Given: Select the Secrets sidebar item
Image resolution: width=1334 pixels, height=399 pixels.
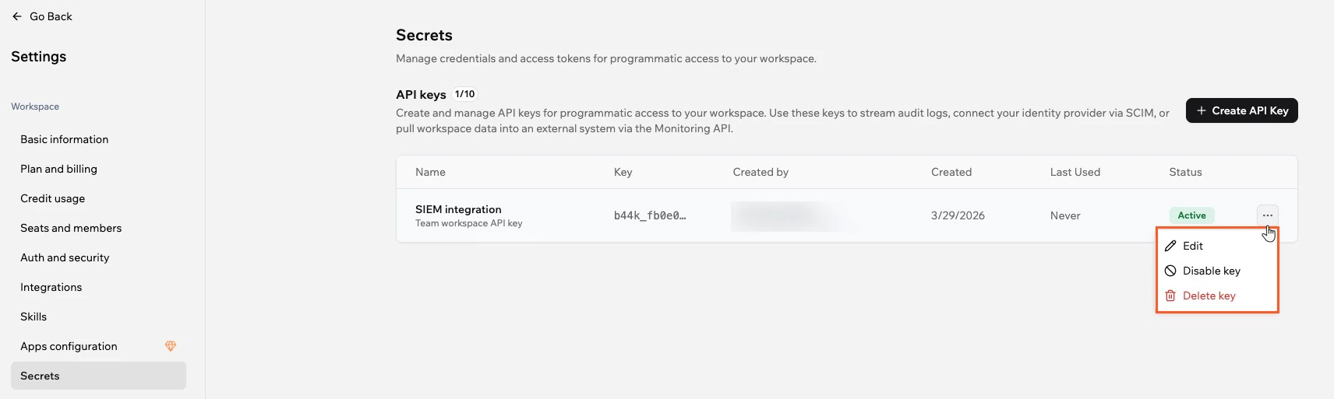Looking at the screenshot, I should (x=98, y=376).
